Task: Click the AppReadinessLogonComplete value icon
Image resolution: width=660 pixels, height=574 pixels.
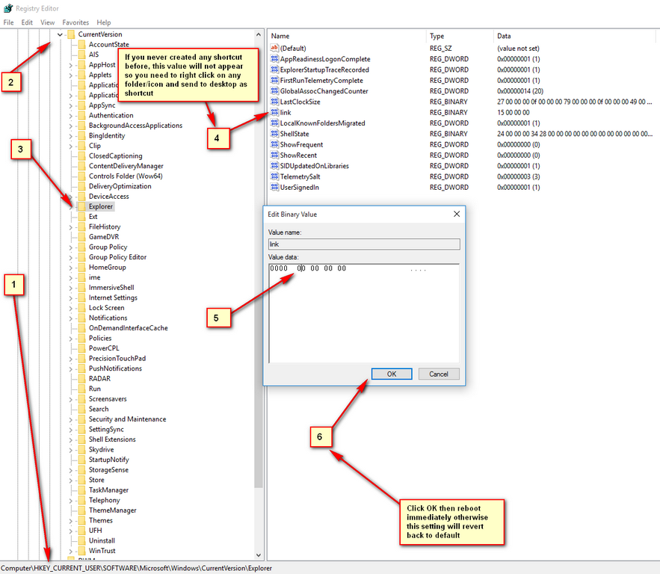Action: pos(275,59)
